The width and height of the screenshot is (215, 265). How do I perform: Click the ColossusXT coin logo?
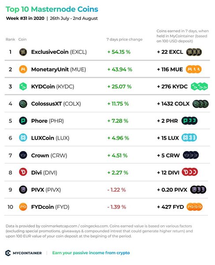coord(23,104)
